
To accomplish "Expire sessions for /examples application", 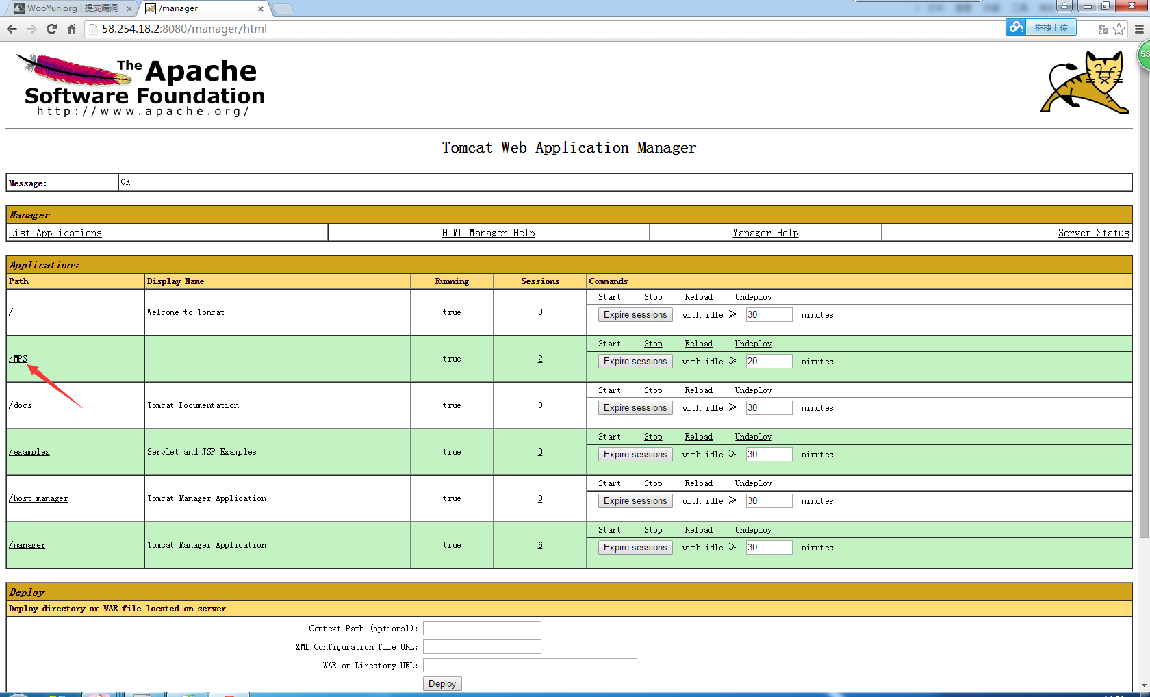I will coord(635,455).
